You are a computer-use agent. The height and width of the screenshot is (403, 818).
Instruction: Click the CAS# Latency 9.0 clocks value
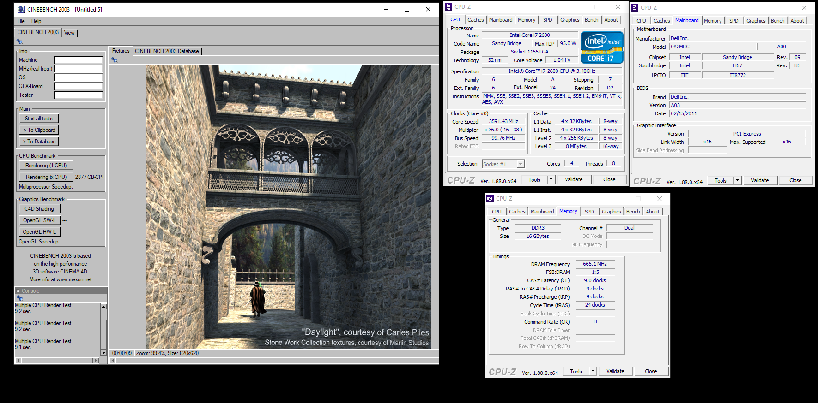595,280
